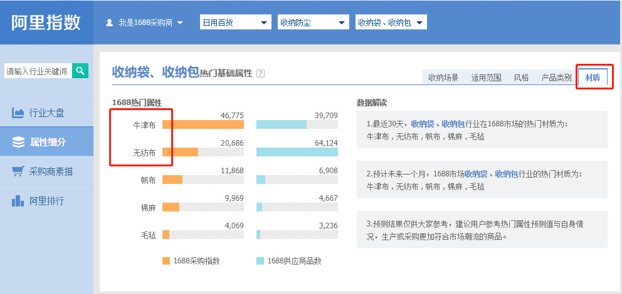Screen dimensions: 622x294
Task: Click the 收纳袋、收纳包 link in note 2
Action: [491, 174]
